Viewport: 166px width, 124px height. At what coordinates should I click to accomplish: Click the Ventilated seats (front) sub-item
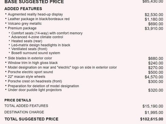pos(29,49)
